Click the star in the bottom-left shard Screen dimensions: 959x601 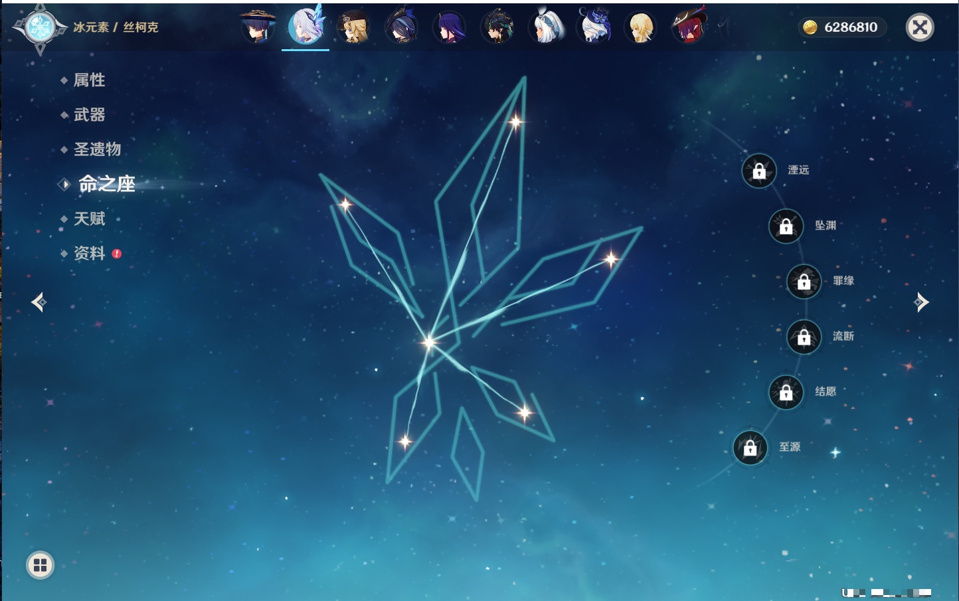[x=405, y=441]
